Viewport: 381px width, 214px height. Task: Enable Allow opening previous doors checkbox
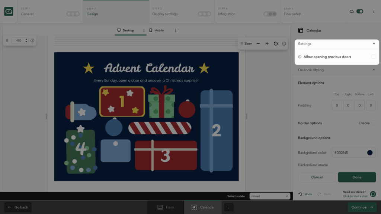pyautogui.click(x=374, y=57)
